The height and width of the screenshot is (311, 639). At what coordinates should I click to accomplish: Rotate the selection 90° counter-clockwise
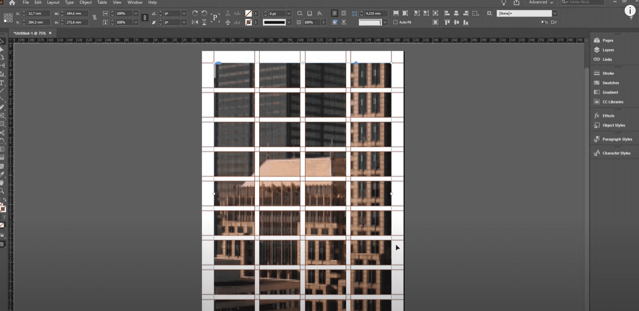click(204, 13)
